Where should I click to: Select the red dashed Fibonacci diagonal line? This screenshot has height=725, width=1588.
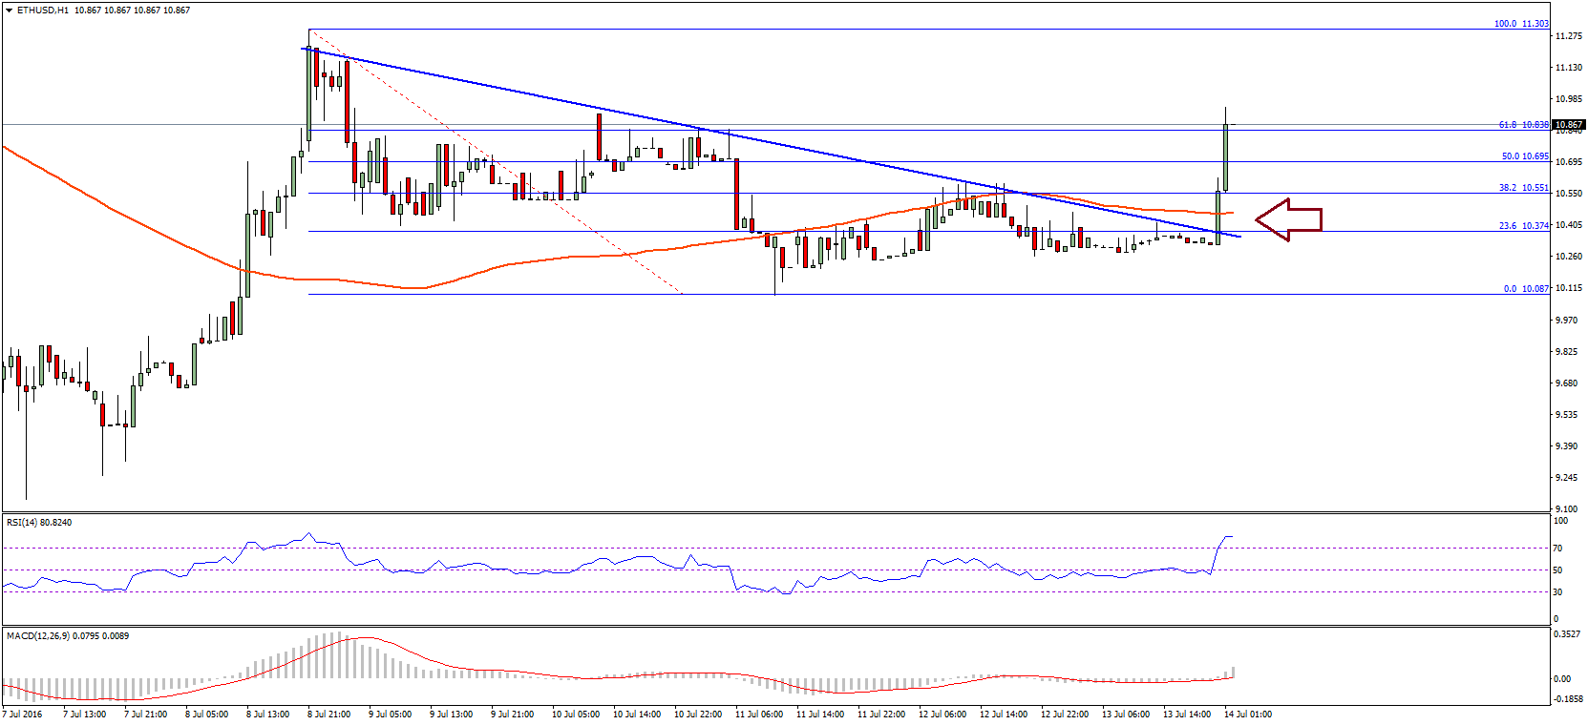pos(497,163)
